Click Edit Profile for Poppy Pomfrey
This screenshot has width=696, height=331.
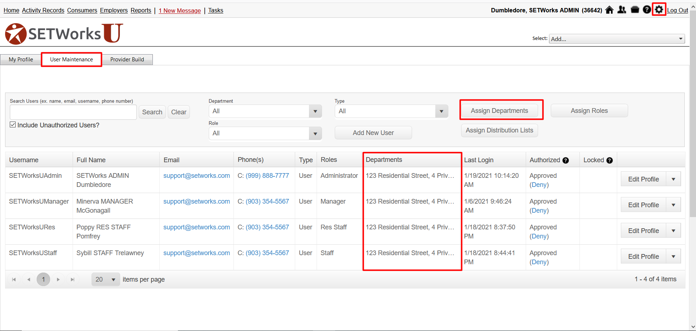643,231
